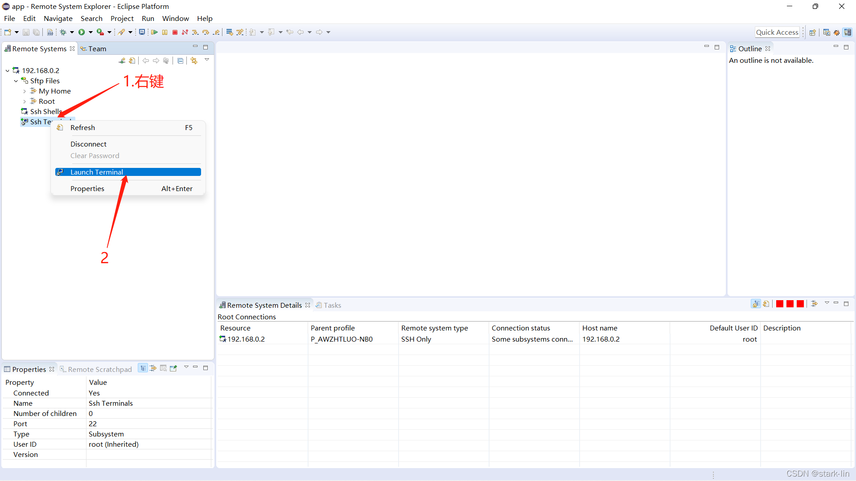The image size is (856, 481).
Task: Click the Run External Tools icon
Action: click(100, 32)
